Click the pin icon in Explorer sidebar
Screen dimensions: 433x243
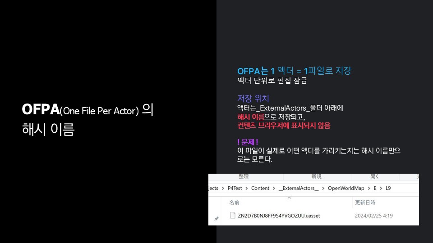click(x=216, y=219)
